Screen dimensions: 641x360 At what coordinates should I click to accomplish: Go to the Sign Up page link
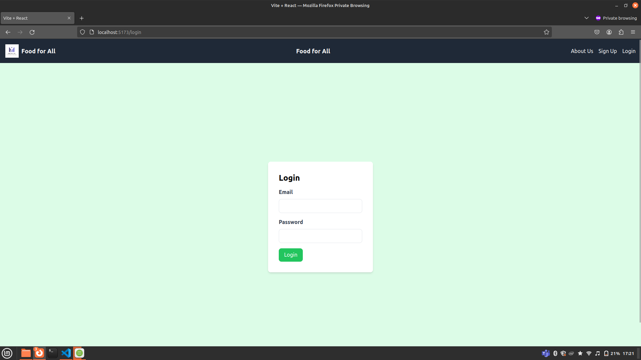607,51
